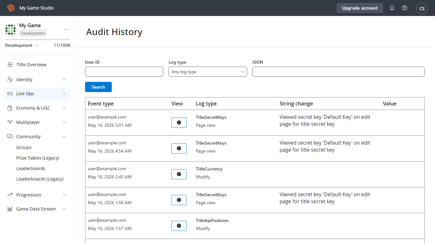Click the TitleCurrency log type text
The image size is (435, 244).
click(209, 169)
